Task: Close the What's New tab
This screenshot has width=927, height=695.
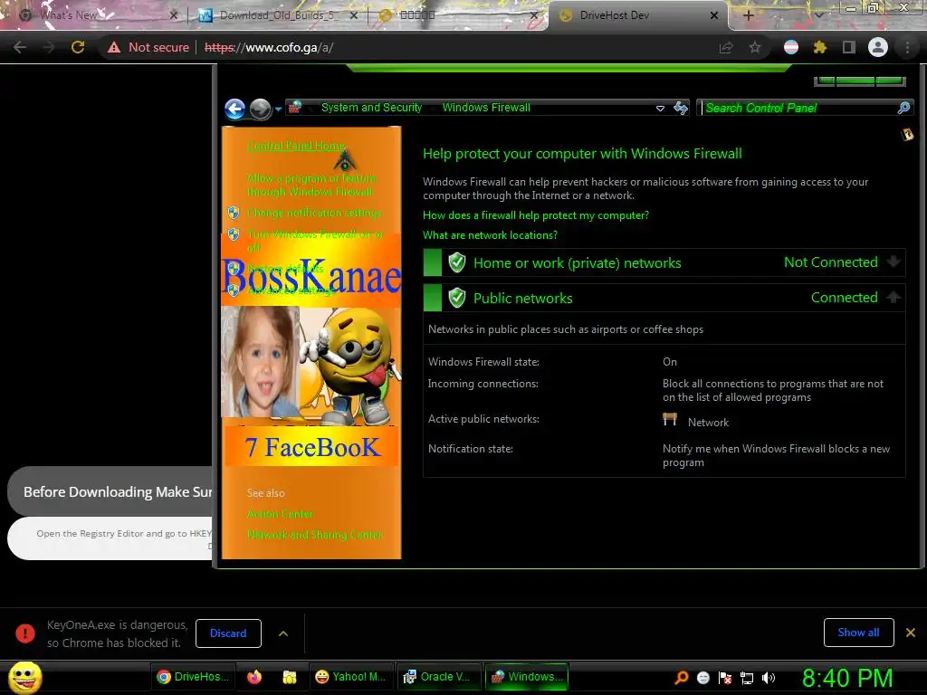Action: (x=173, y=15)
